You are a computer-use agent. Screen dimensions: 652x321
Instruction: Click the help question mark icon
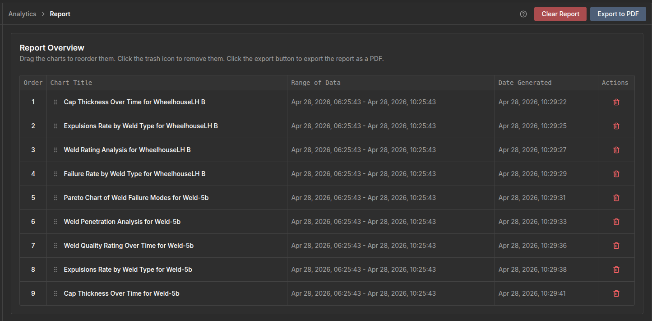click(523, 14)
